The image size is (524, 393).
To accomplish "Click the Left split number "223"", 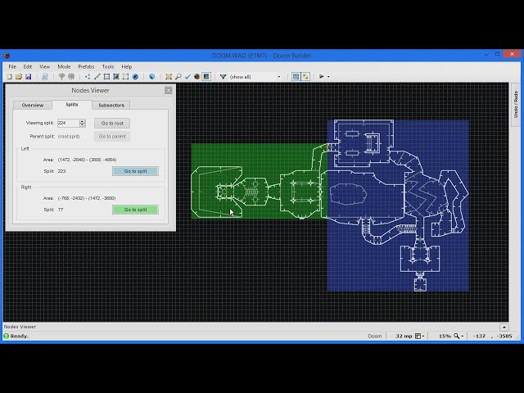I will [61, 171].
